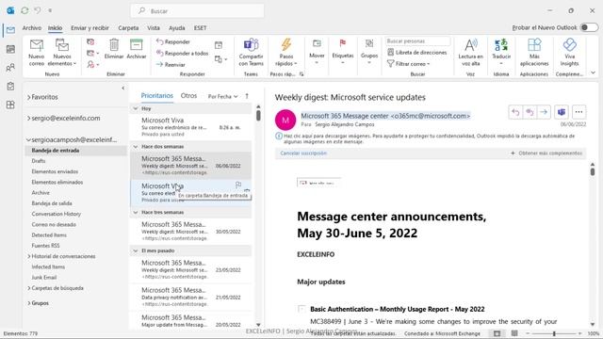Expand sergio@exceleinfo.com account
This screenshot has width=603, height=339.
(29, 119)
